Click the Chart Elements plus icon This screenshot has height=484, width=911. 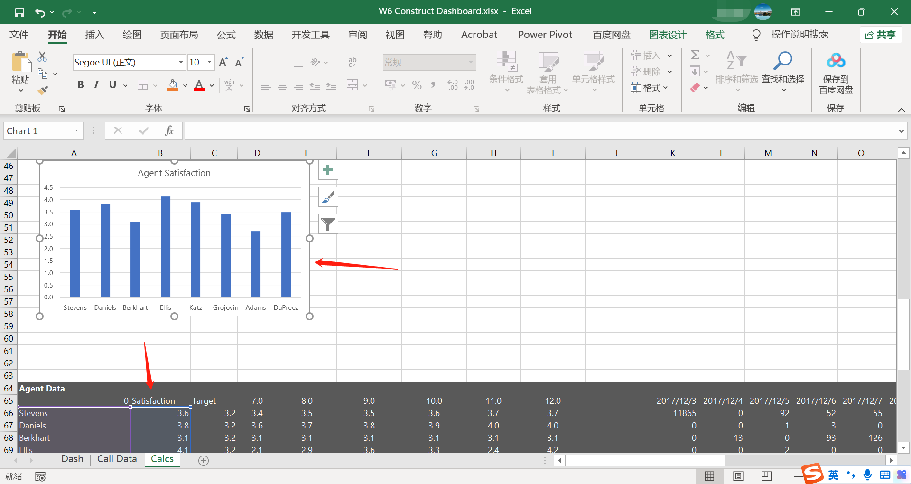pos(328,170)
